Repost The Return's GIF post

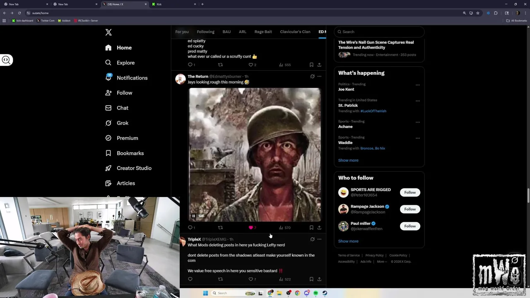tap(220, 228)
